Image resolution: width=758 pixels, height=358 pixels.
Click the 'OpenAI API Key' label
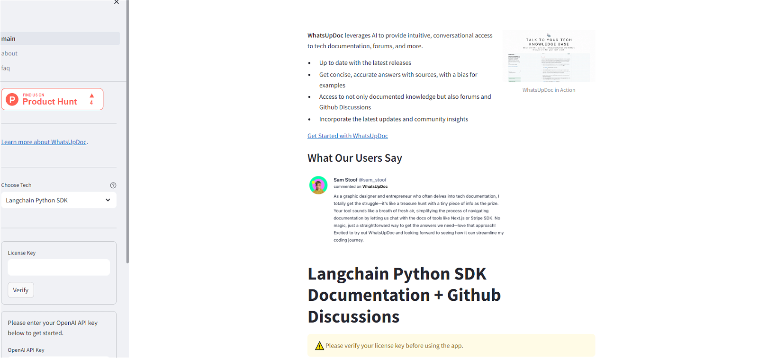click(26, 350)
